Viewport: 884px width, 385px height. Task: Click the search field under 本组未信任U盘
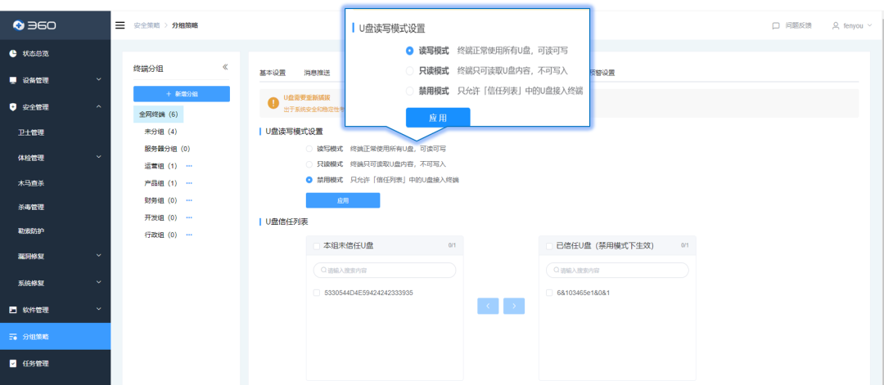click(x=385, y=271)
